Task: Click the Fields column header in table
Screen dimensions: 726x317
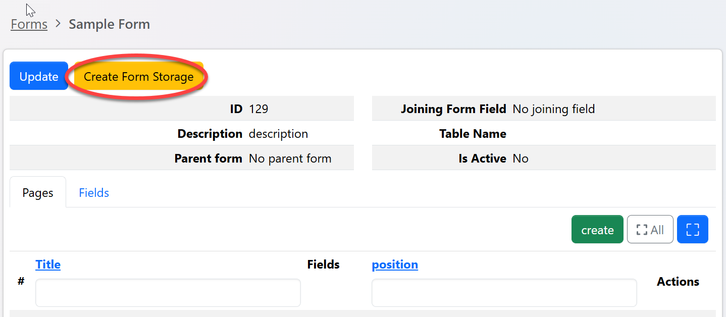Action: click(x=323, y=265)
